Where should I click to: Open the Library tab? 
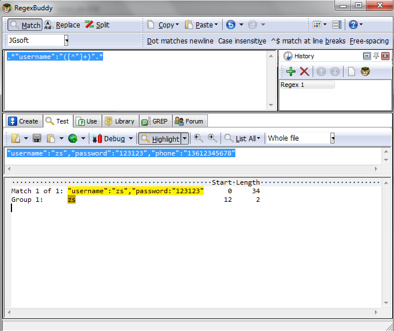click(x=120, y=121)
